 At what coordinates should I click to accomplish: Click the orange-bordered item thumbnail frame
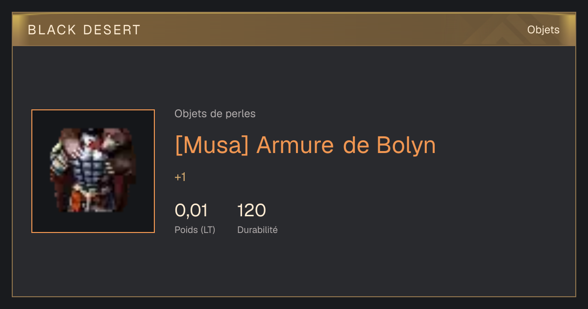pos(93,171)
